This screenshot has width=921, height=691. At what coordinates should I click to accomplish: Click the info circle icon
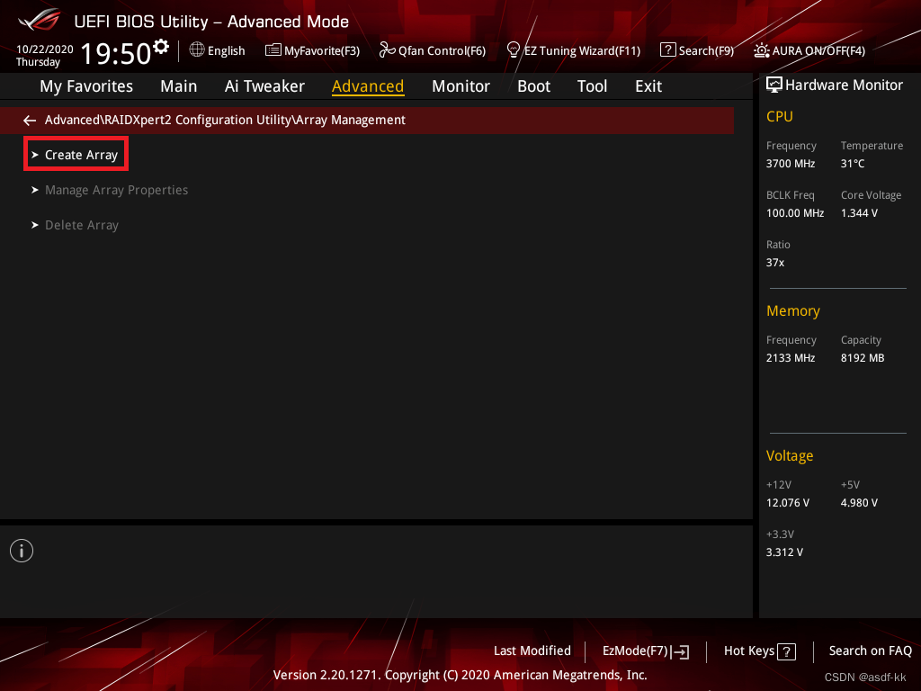coord(22,551)
